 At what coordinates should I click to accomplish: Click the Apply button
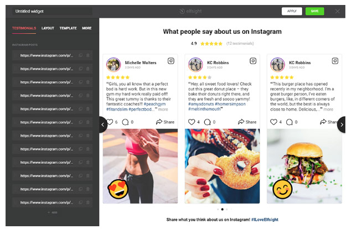(x=292, y=11)
